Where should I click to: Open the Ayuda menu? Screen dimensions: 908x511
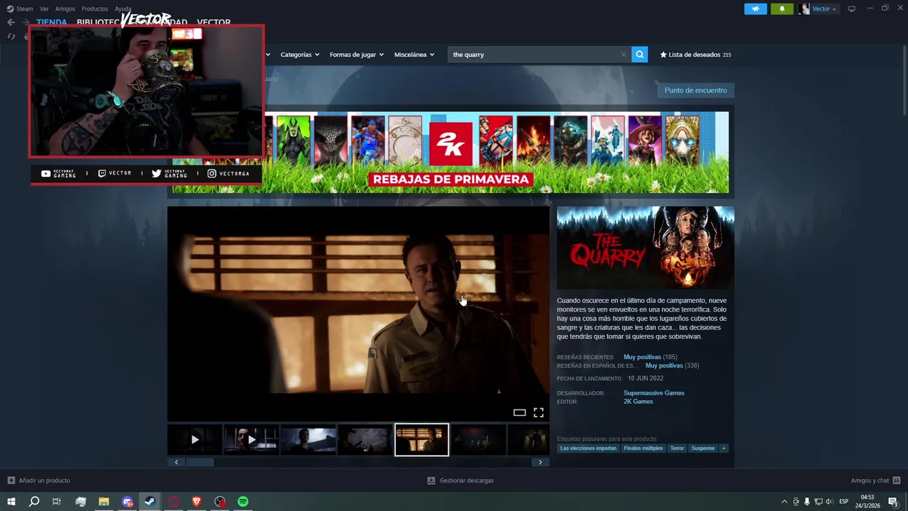(x=123, y=9)
